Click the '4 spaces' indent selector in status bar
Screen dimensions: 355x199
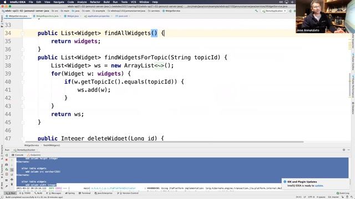point(321,197)
